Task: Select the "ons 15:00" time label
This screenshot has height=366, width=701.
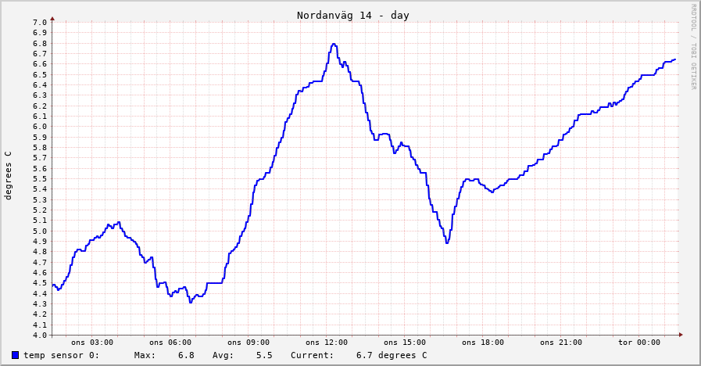Action: (405, 343)
